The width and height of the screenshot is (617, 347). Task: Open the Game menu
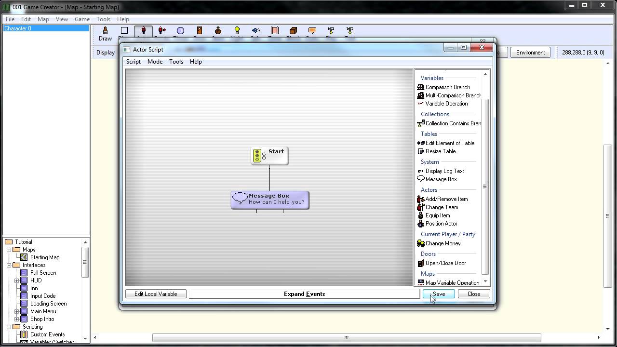point(82,19)
